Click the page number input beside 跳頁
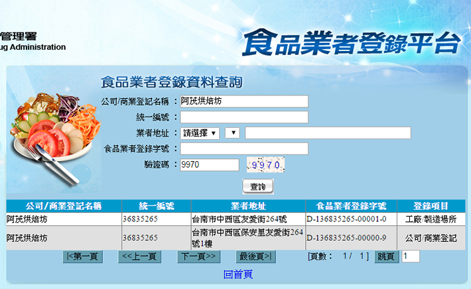Image resolution: width=471 pixels, height=289 pixels. point(411,257)
